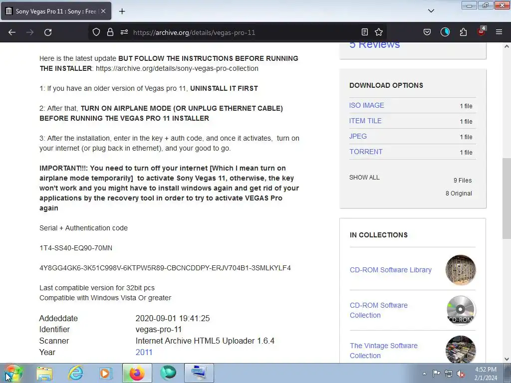Launch Internet Explorer from taskbar
The image size is (511, 383).
point(75,373)
